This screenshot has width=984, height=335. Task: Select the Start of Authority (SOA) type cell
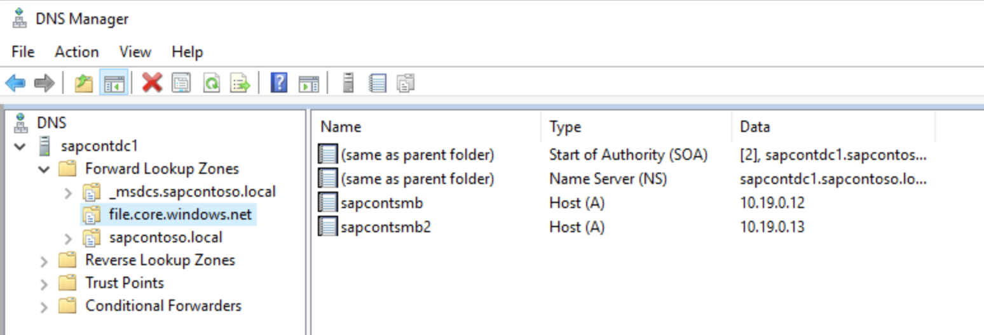click(x=628, y=154)
